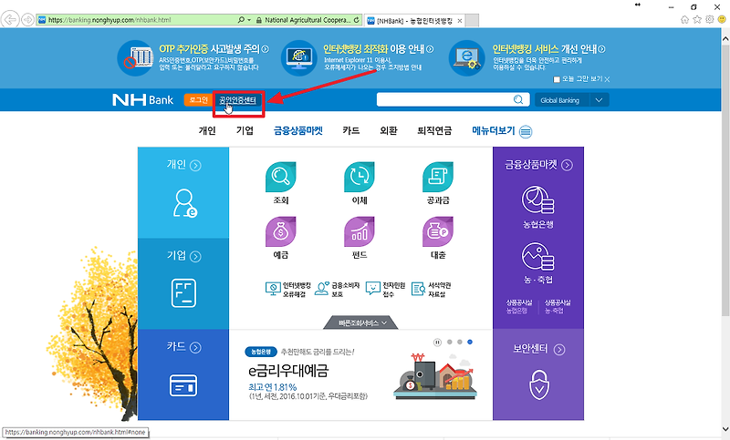Pause the banner carousel
Screen dimensions: 730x440
click(x=437, y=342)
